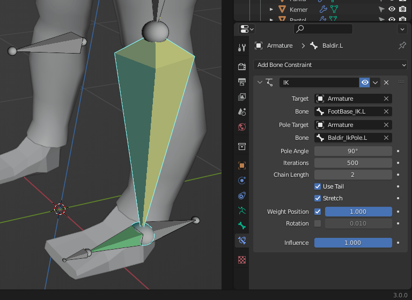Pin the properties editor context
This screenshot has width=412, height=300.
402,46
